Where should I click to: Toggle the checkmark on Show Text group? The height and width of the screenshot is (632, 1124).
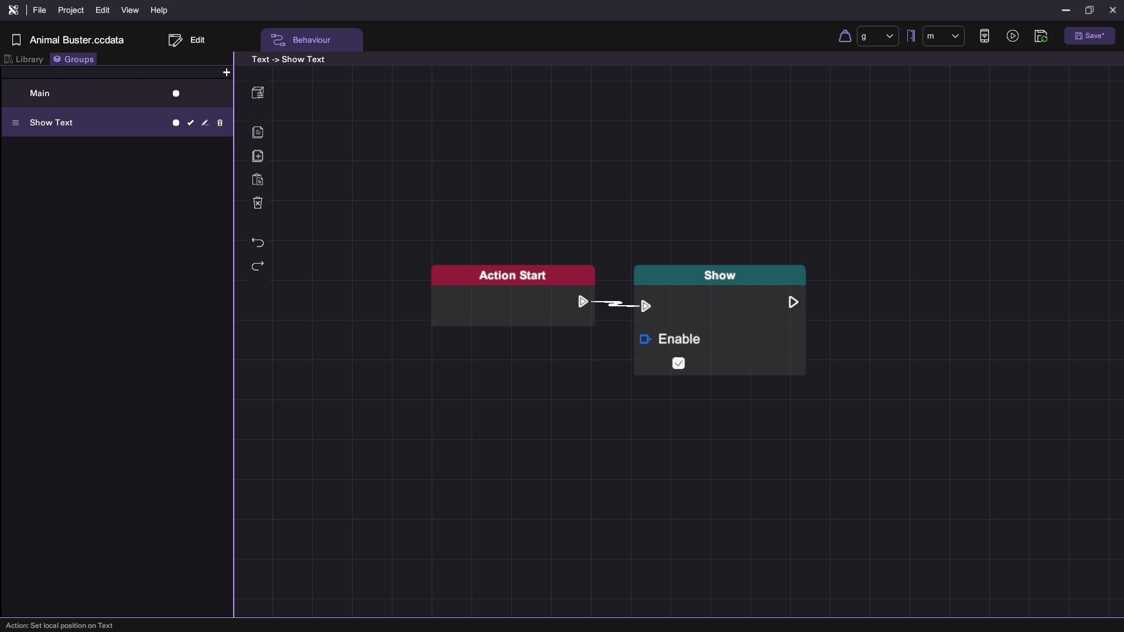tap(190, 123)
